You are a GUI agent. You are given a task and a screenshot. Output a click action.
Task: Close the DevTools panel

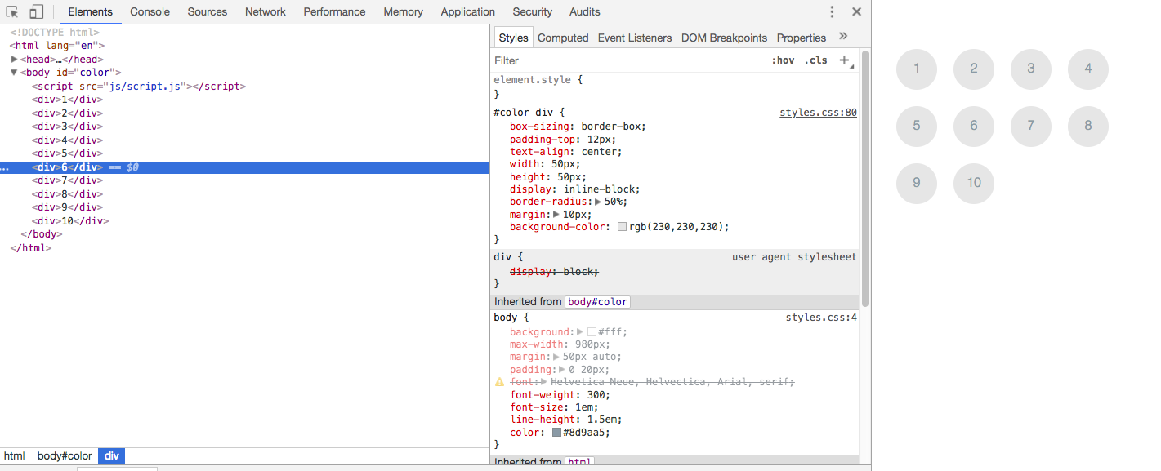coord(856,12)
